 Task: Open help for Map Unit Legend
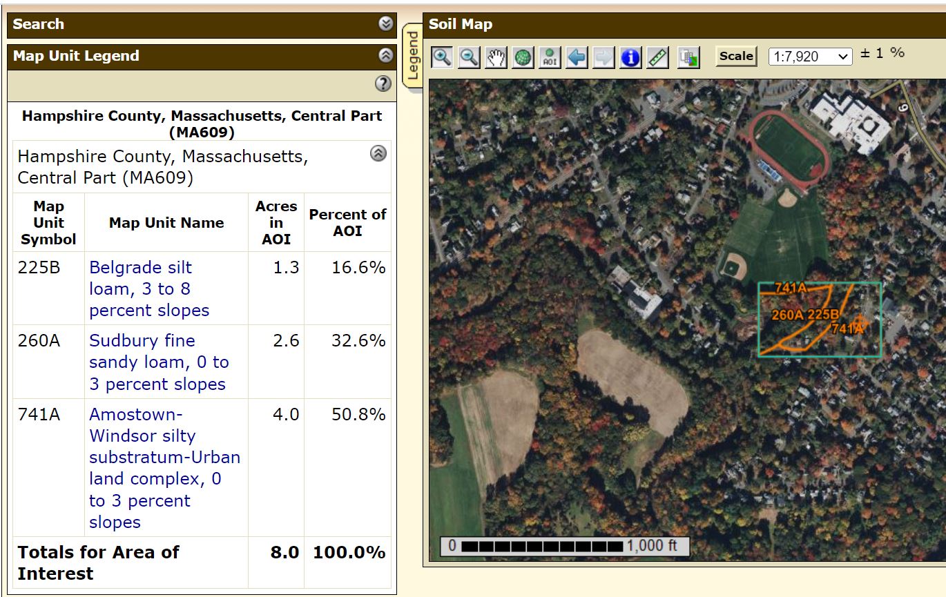tap(383, 84)
